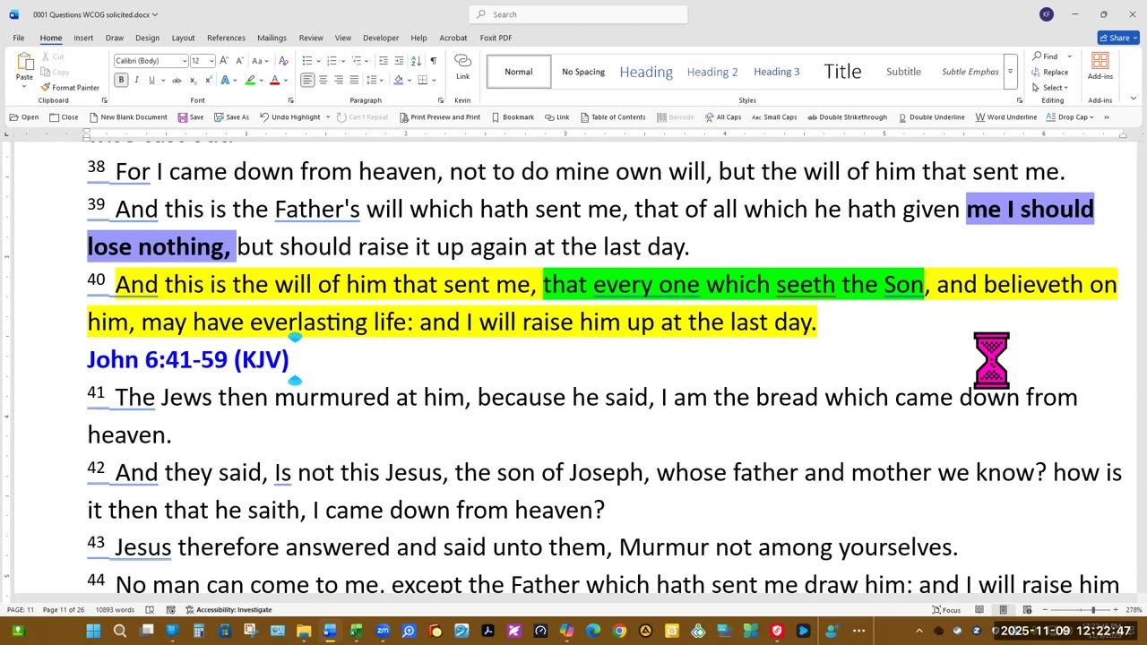Viewport: 1147px width, 645px height.
Task: Apply the Heading 2 style
Action: click(x=712, y=72)
